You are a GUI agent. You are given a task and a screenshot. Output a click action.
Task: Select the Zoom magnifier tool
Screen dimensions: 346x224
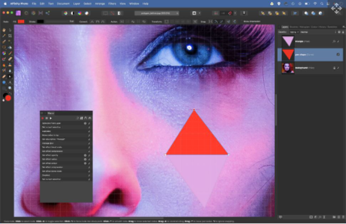click(10, 88)
